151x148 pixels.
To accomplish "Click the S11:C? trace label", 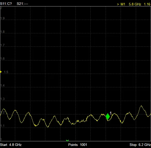I will tap(6, 4).
